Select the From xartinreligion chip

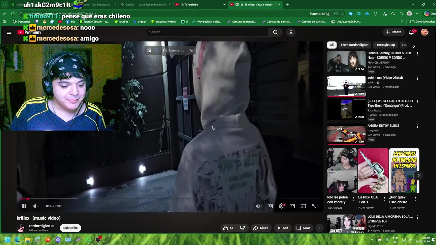coord(355,45)
